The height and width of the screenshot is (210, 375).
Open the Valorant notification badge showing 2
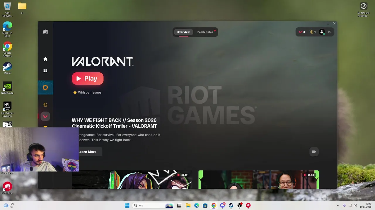point(302,32)
